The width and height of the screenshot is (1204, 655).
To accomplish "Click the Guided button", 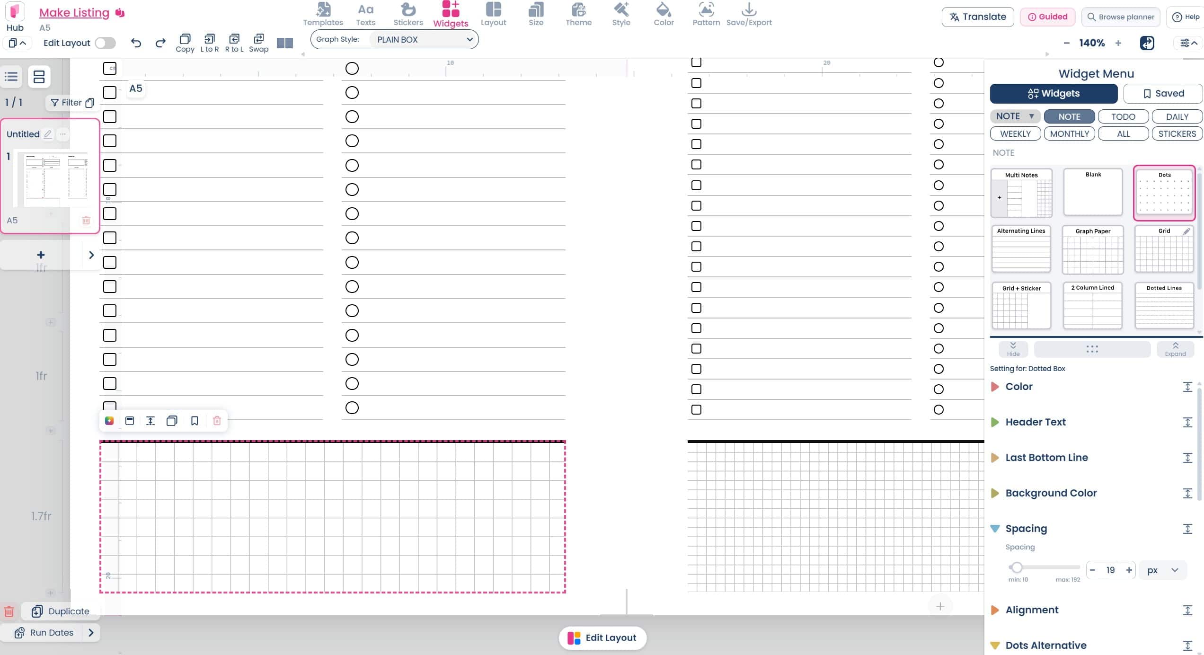I will click(1047, 17).
